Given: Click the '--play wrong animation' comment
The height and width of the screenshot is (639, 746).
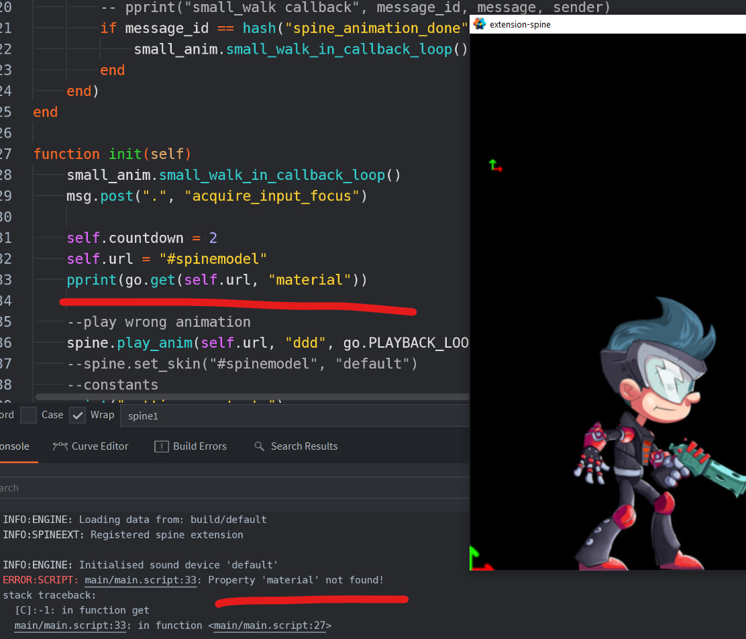Looking at the screenshot, I should [158, 322].
